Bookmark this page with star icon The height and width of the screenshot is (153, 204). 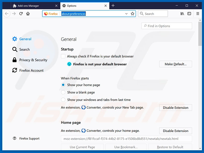click(x=132, y=14)
